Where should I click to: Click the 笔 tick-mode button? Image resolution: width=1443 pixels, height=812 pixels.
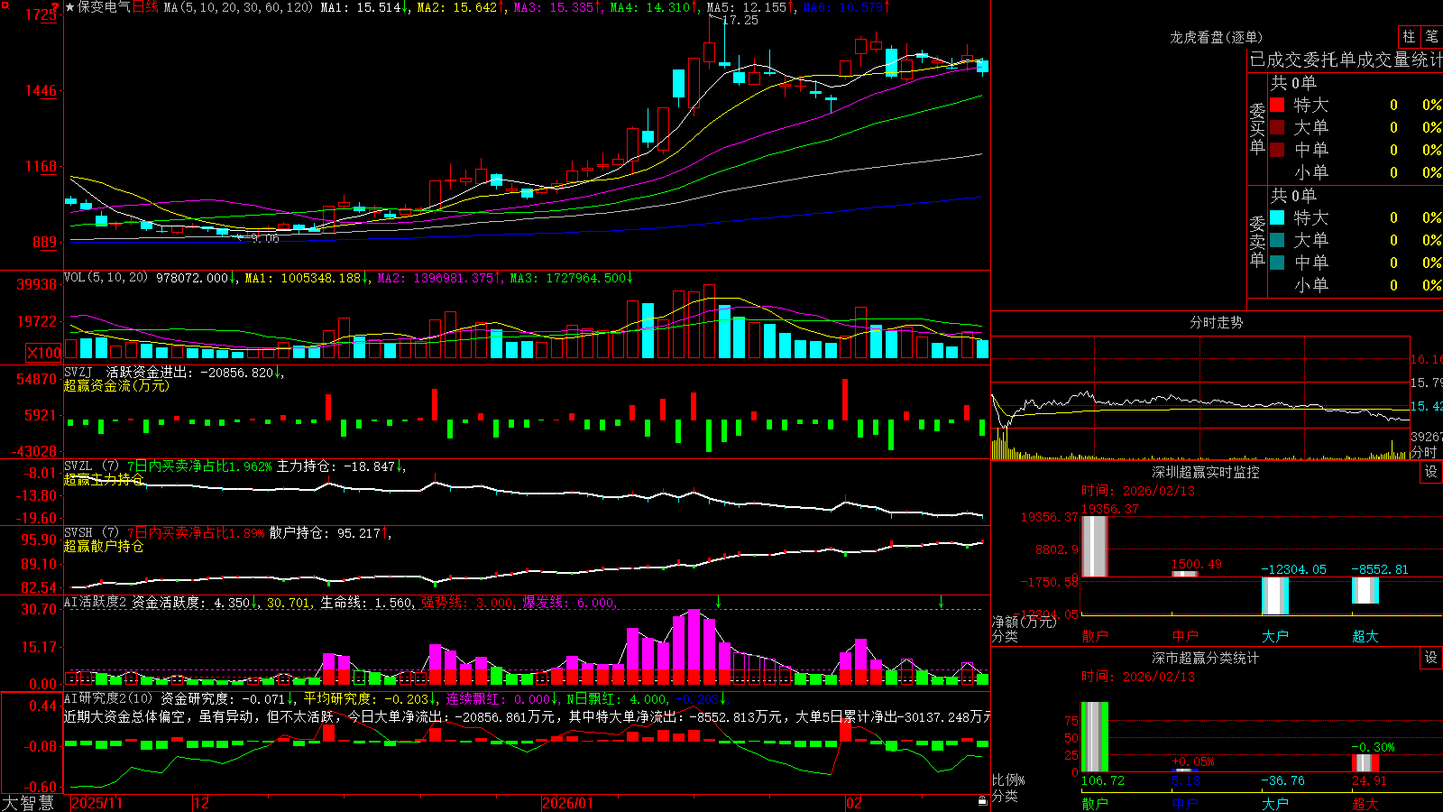coord(1431,37)
